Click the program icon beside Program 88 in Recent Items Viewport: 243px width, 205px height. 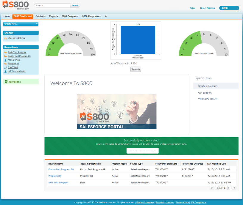[6, 64]
